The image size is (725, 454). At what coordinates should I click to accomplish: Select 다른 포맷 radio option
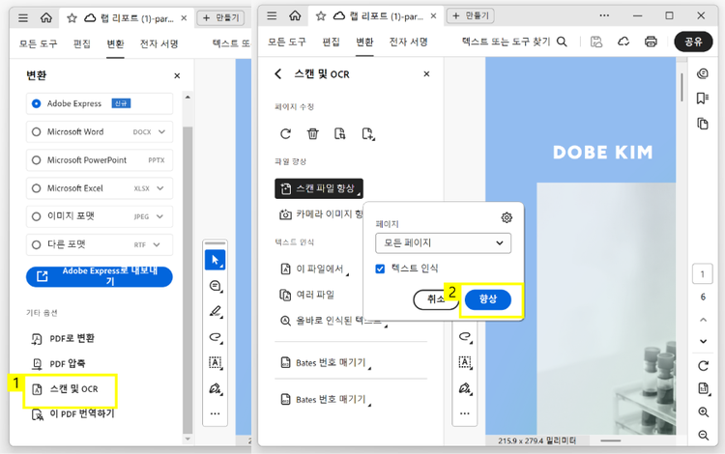36,244
